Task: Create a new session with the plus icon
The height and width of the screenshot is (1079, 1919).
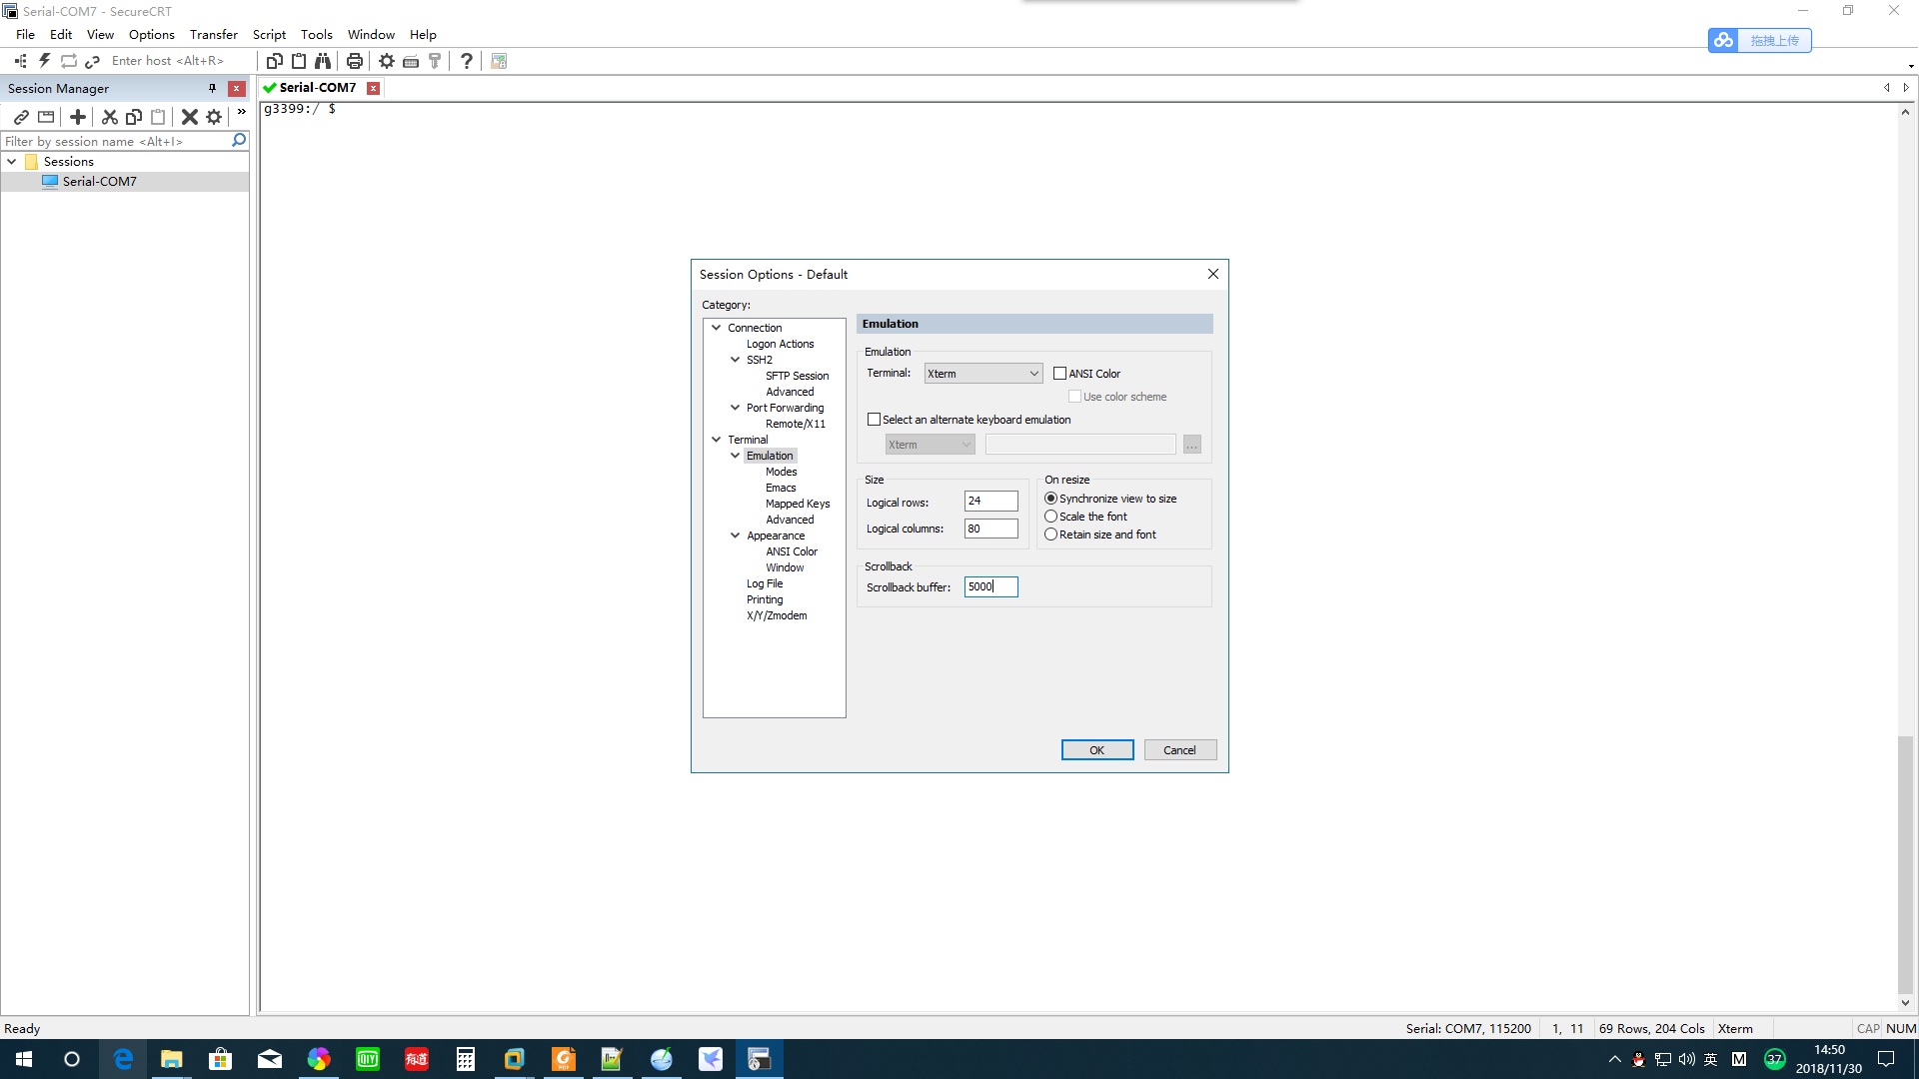Action: coord(78,117)
